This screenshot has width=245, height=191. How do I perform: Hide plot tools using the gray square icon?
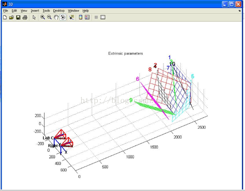point(96,17)
